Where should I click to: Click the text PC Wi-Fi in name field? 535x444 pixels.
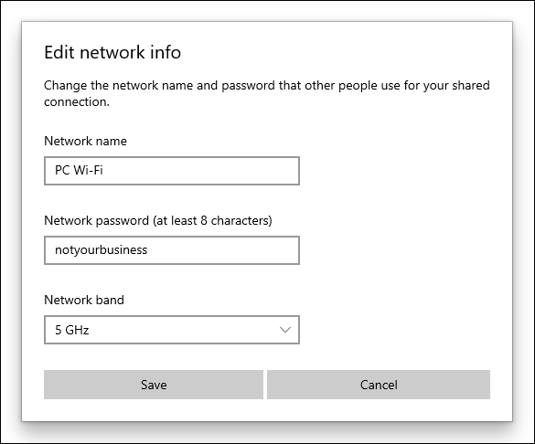(79, 170)
